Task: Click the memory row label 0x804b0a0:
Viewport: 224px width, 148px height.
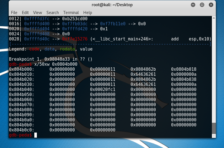Action: coord(22,120)
